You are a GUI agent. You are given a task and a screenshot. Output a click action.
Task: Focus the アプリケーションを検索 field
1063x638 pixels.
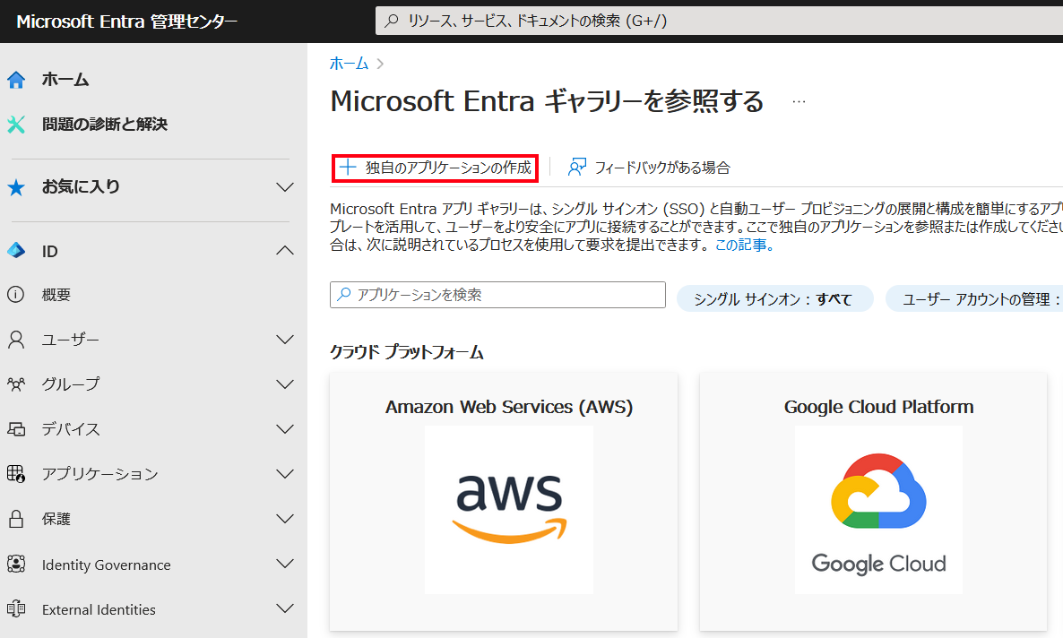click(x=497, y=295)
